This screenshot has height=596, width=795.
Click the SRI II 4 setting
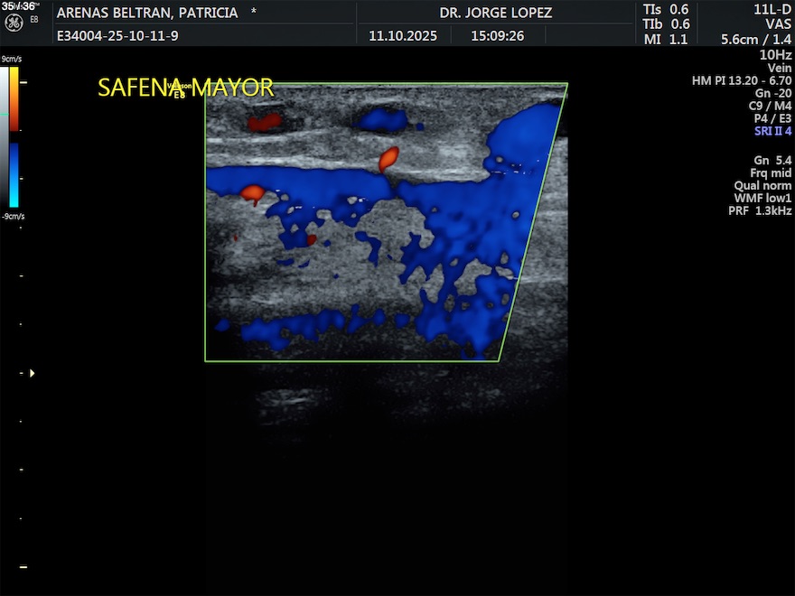[772, 131]
